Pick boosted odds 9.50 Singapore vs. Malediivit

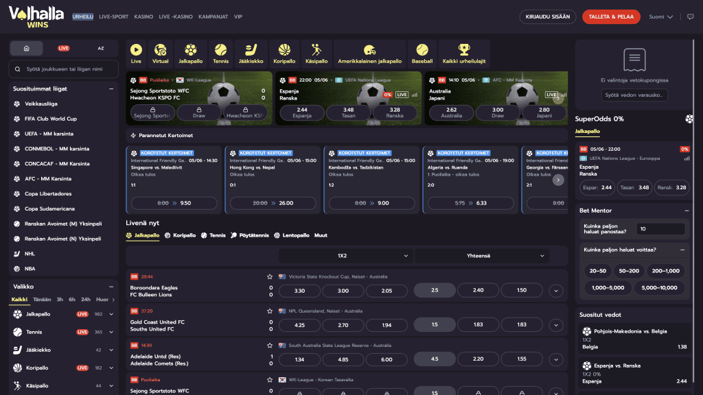[174, 203]
